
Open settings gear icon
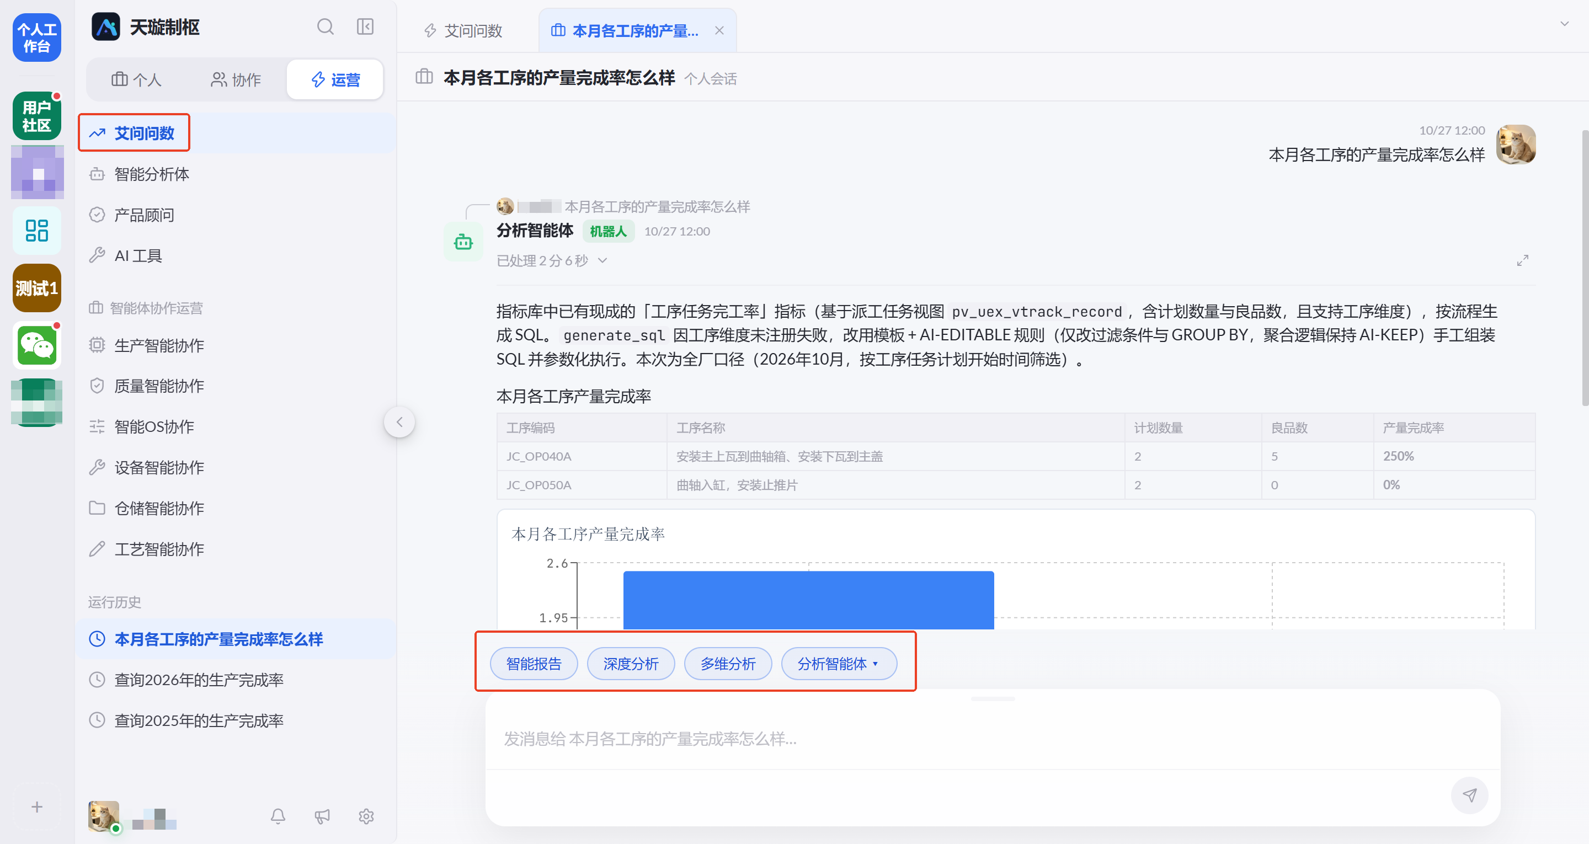click(366, 816)
